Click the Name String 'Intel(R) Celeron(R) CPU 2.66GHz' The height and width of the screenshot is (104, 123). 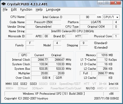click(x=73, y=31)
